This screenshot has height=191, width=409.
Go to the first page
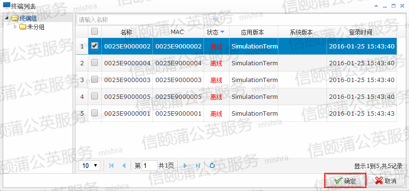(111, 166)
